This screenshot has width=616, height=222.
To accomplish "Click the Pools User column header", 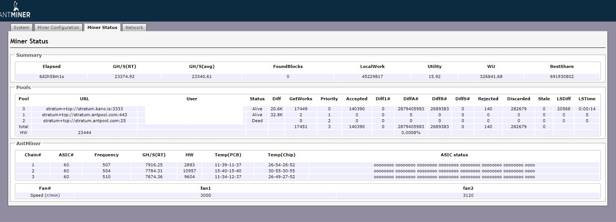I will [192, 99].
